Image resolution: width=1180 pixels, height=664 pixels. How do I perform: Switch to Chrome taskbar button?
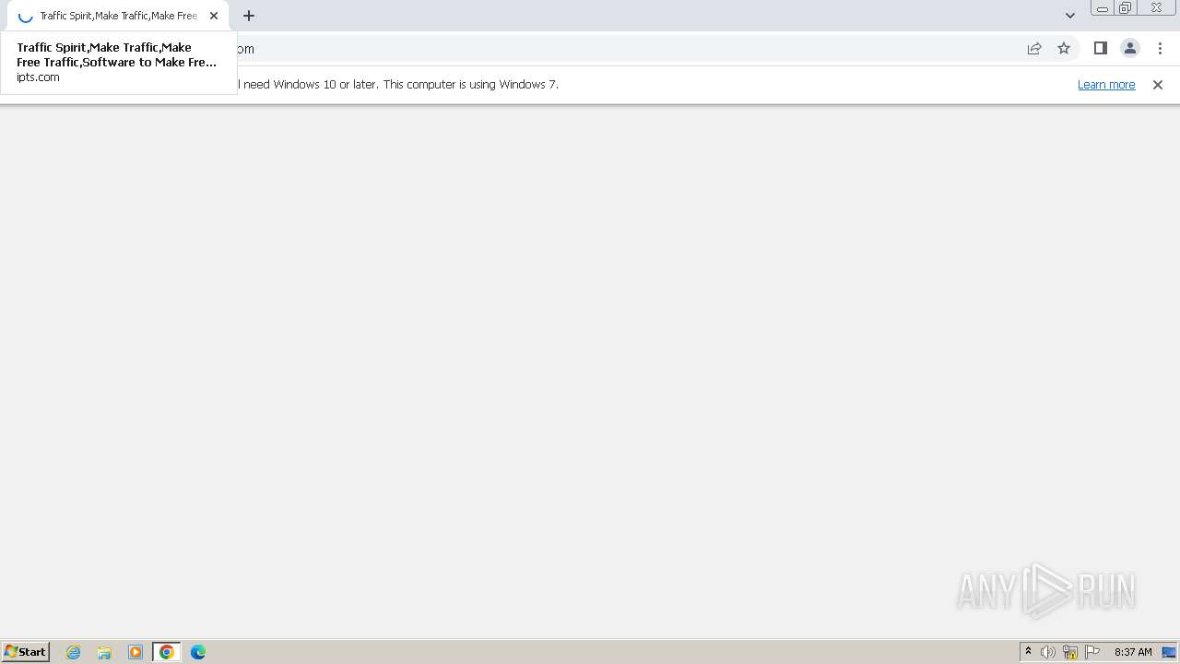click(167, 652)
